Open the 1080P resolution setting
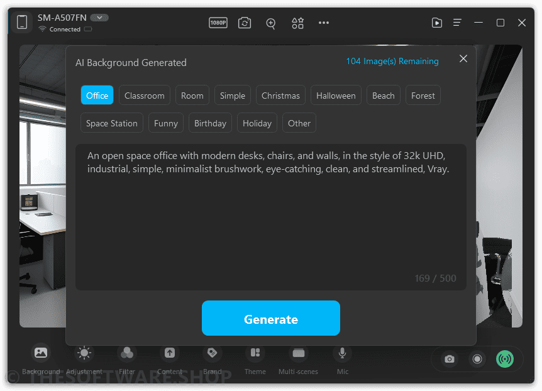This screenshot has height=391, width=542. click(218, 23)
